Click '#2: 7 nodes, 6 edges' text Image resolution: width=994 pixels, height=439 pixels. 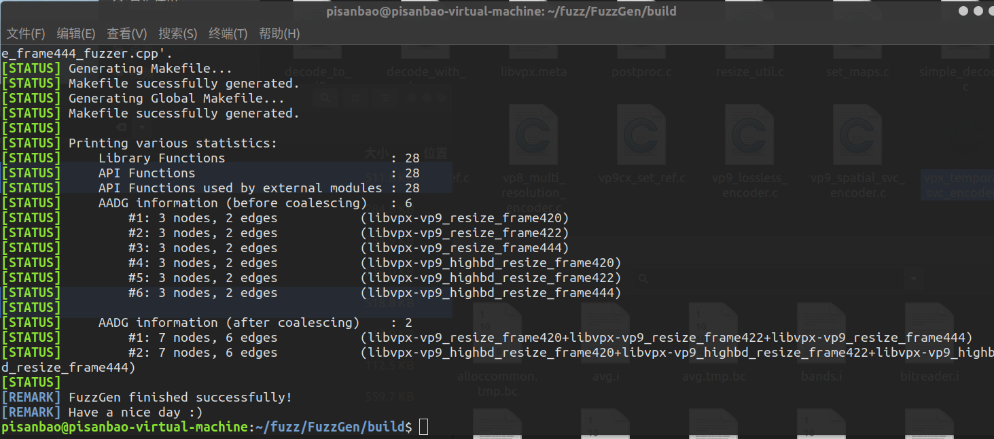pyautogui.click(x=202, y=353)
